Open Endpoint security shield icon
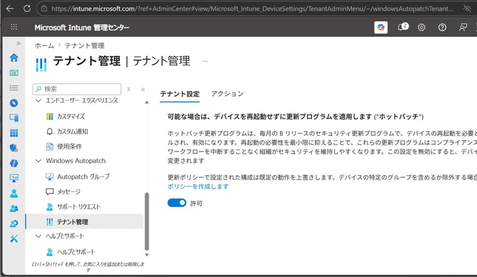Image resolution: width=477 pixels, height=277 pixels. click(14, 148)
